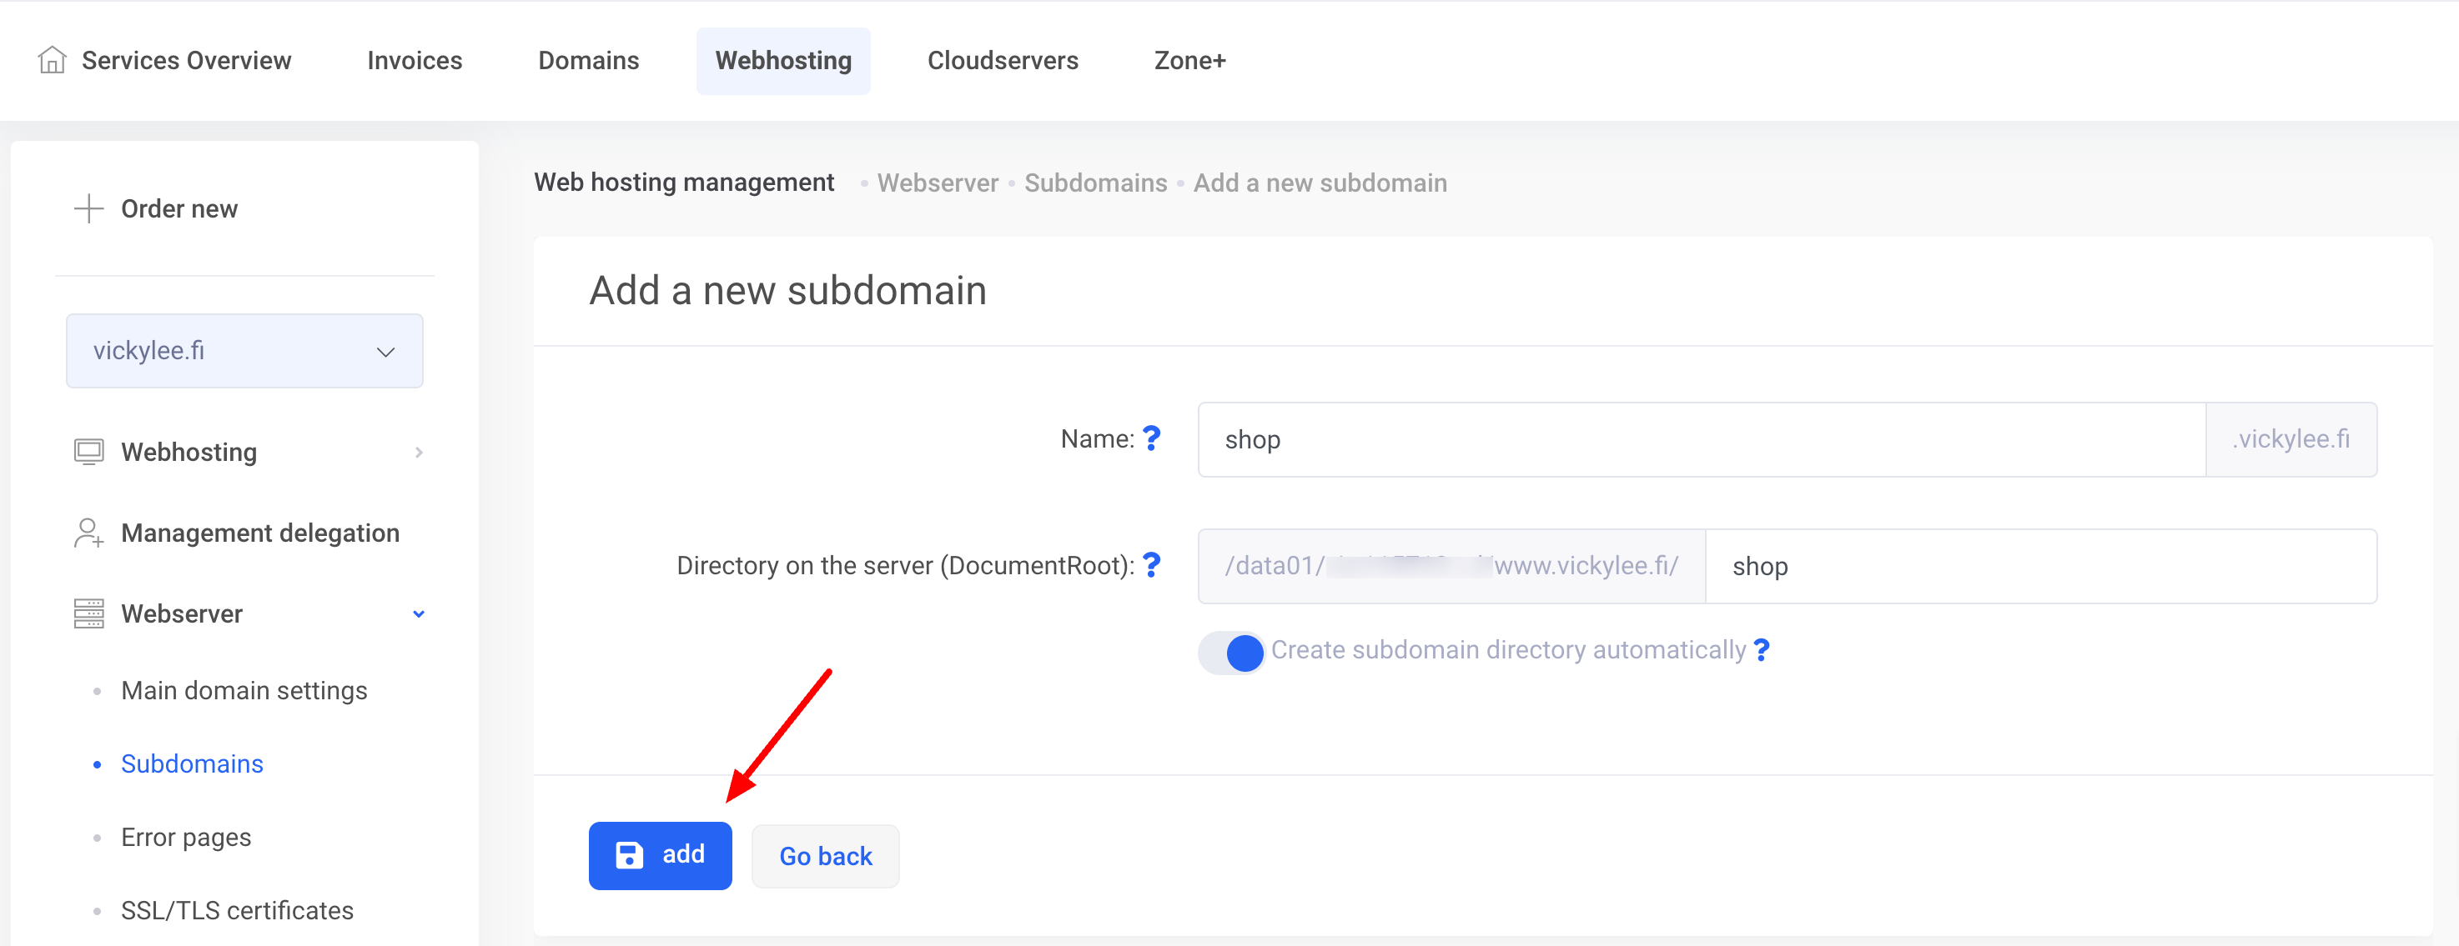Viewport: 2459px width, 946px height.
Task: Click the user icon for Management delegation
Action: [88, 532]
